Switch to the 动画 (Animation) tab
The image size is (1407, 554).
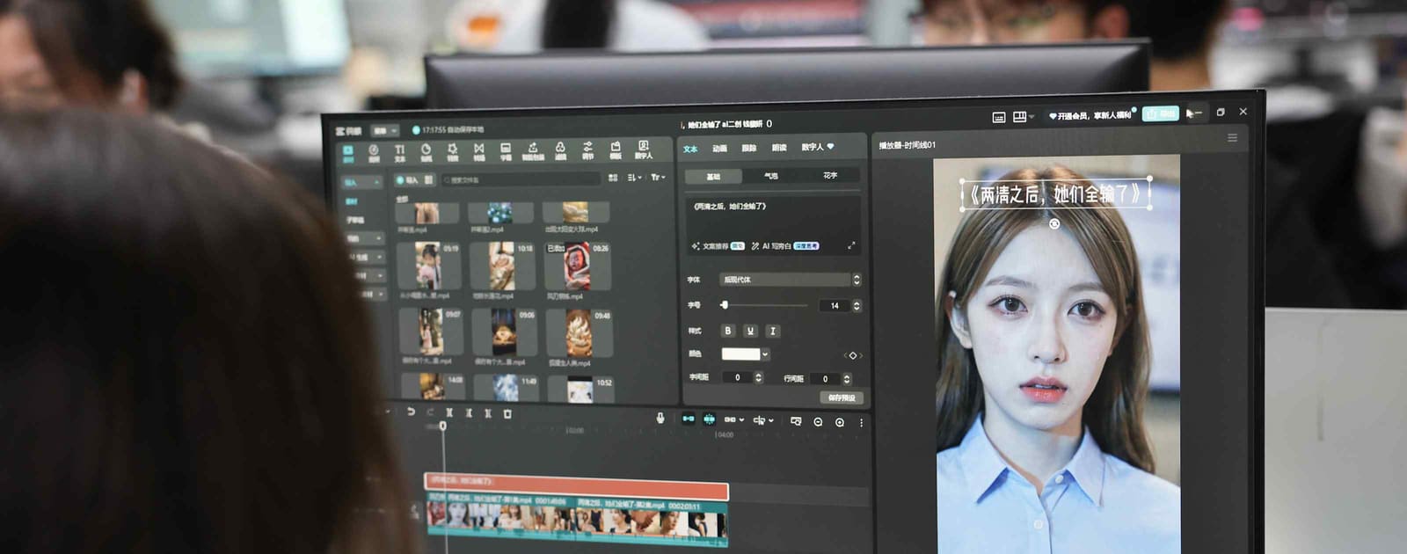click(x=719, y=148)
